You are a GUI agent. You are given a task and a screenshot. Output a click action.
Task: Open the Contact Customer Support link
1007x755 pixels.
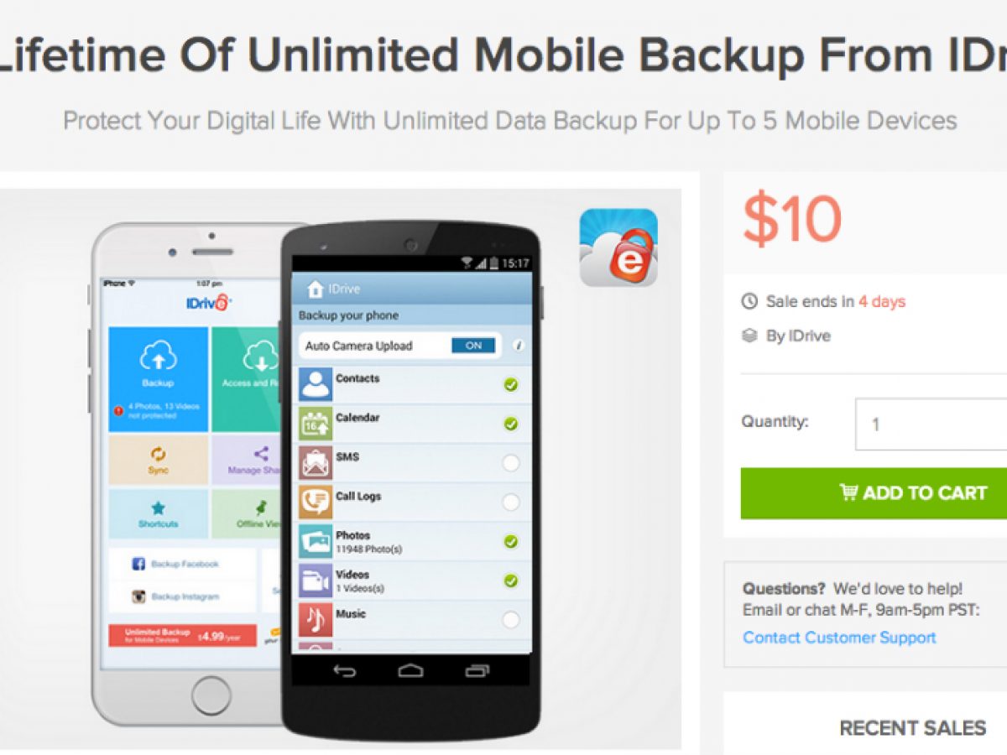pyautogui.click(x=839, y=638)
